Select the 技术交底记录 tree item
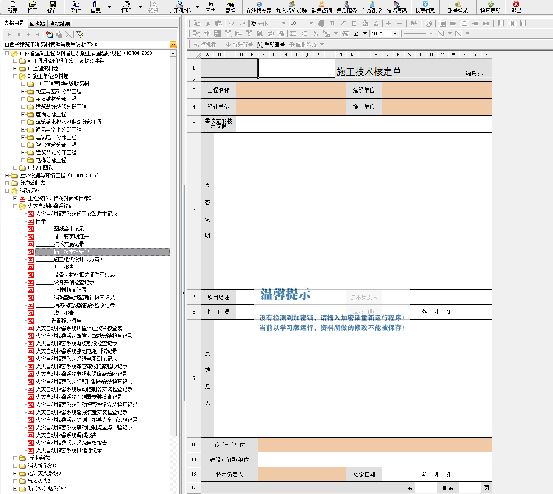The height and width of the screenshot is (494, 553). point(60,244)
